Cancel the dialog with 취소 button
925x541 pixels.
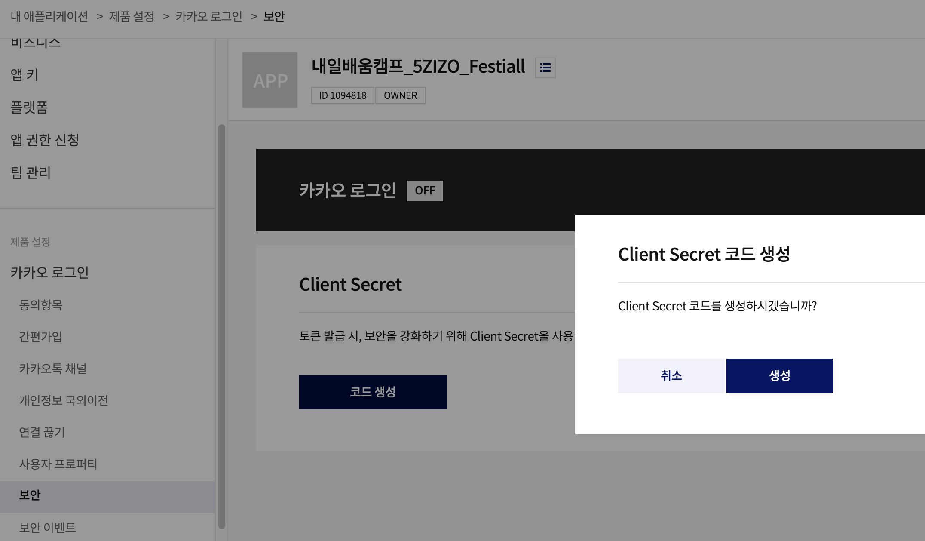click(671, 375)
